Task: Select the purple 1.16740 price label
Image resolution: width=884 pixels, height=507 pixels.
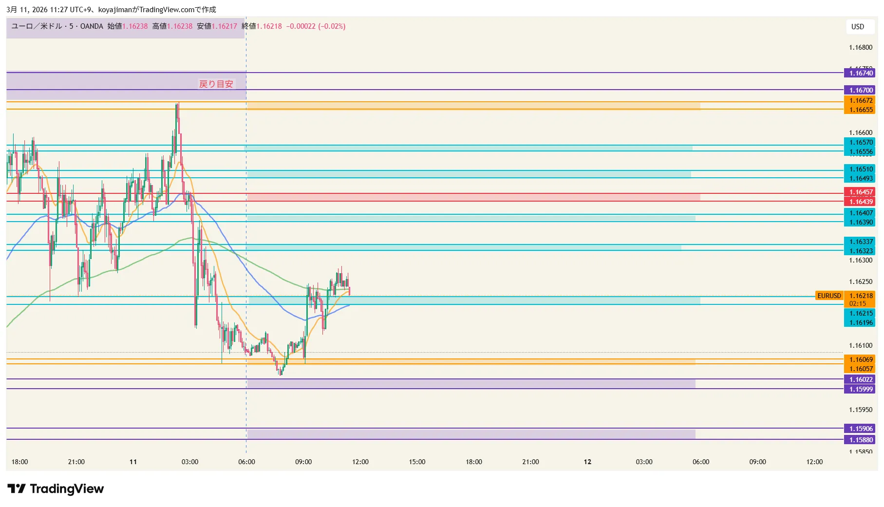Action: click(x=859, y=73)
